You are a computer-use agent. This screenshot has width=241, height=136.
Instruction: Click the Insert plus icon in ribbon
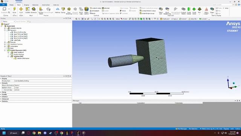click(21, 9)
